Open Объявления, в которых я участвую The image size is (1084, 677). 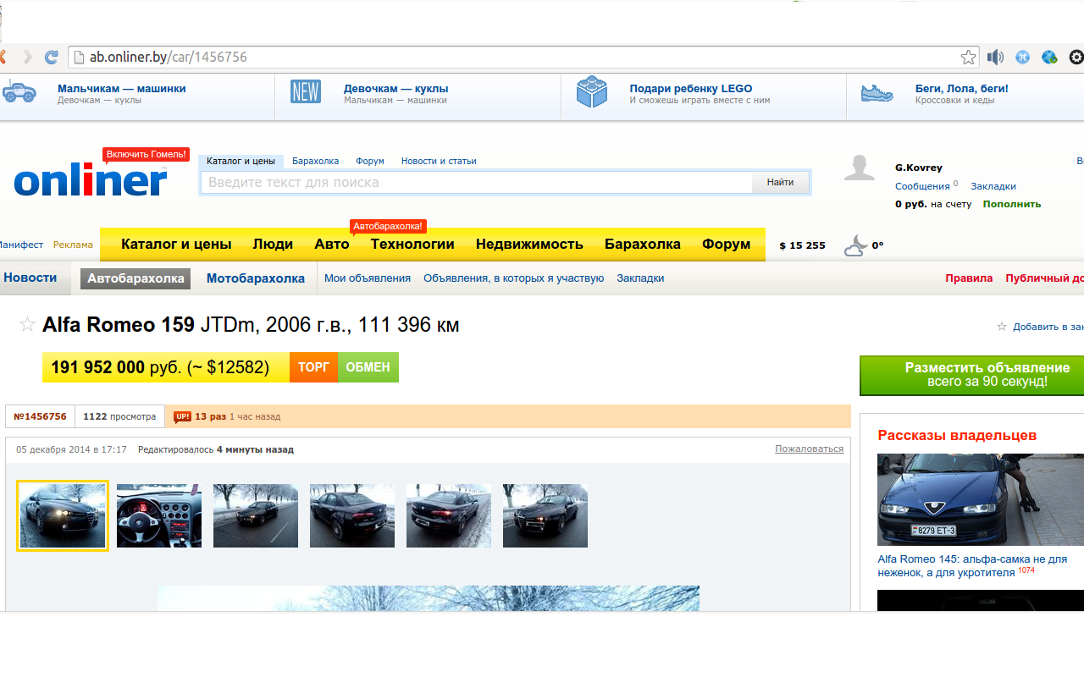(514, 278)
